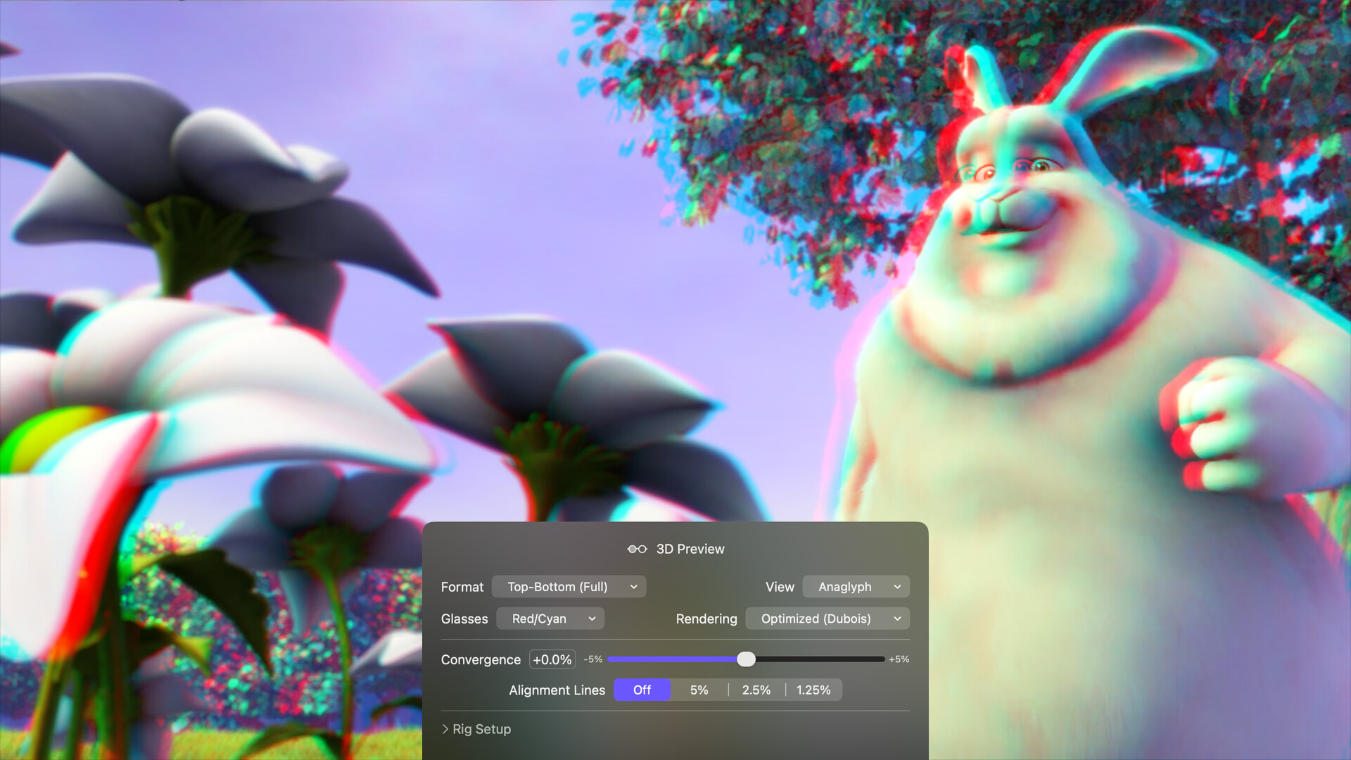
Task: Expand the Rig Setup section
Action: 476,729
